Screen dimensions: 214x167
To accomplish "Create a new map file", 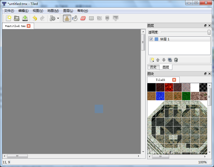I will 9,18.
